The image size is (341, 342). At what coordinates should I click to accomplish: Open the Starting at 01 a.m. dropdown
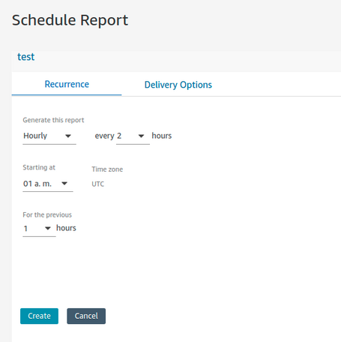(48, 184)
